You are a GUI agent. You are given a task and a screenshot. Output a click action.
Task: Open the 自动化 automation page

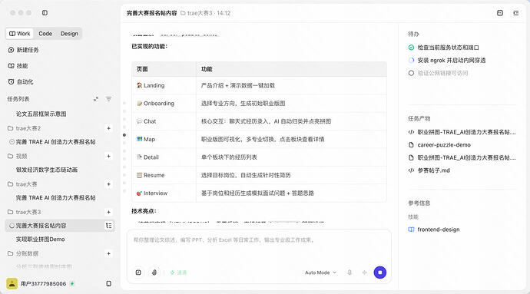pyautogui.click(x=21, y=82)
